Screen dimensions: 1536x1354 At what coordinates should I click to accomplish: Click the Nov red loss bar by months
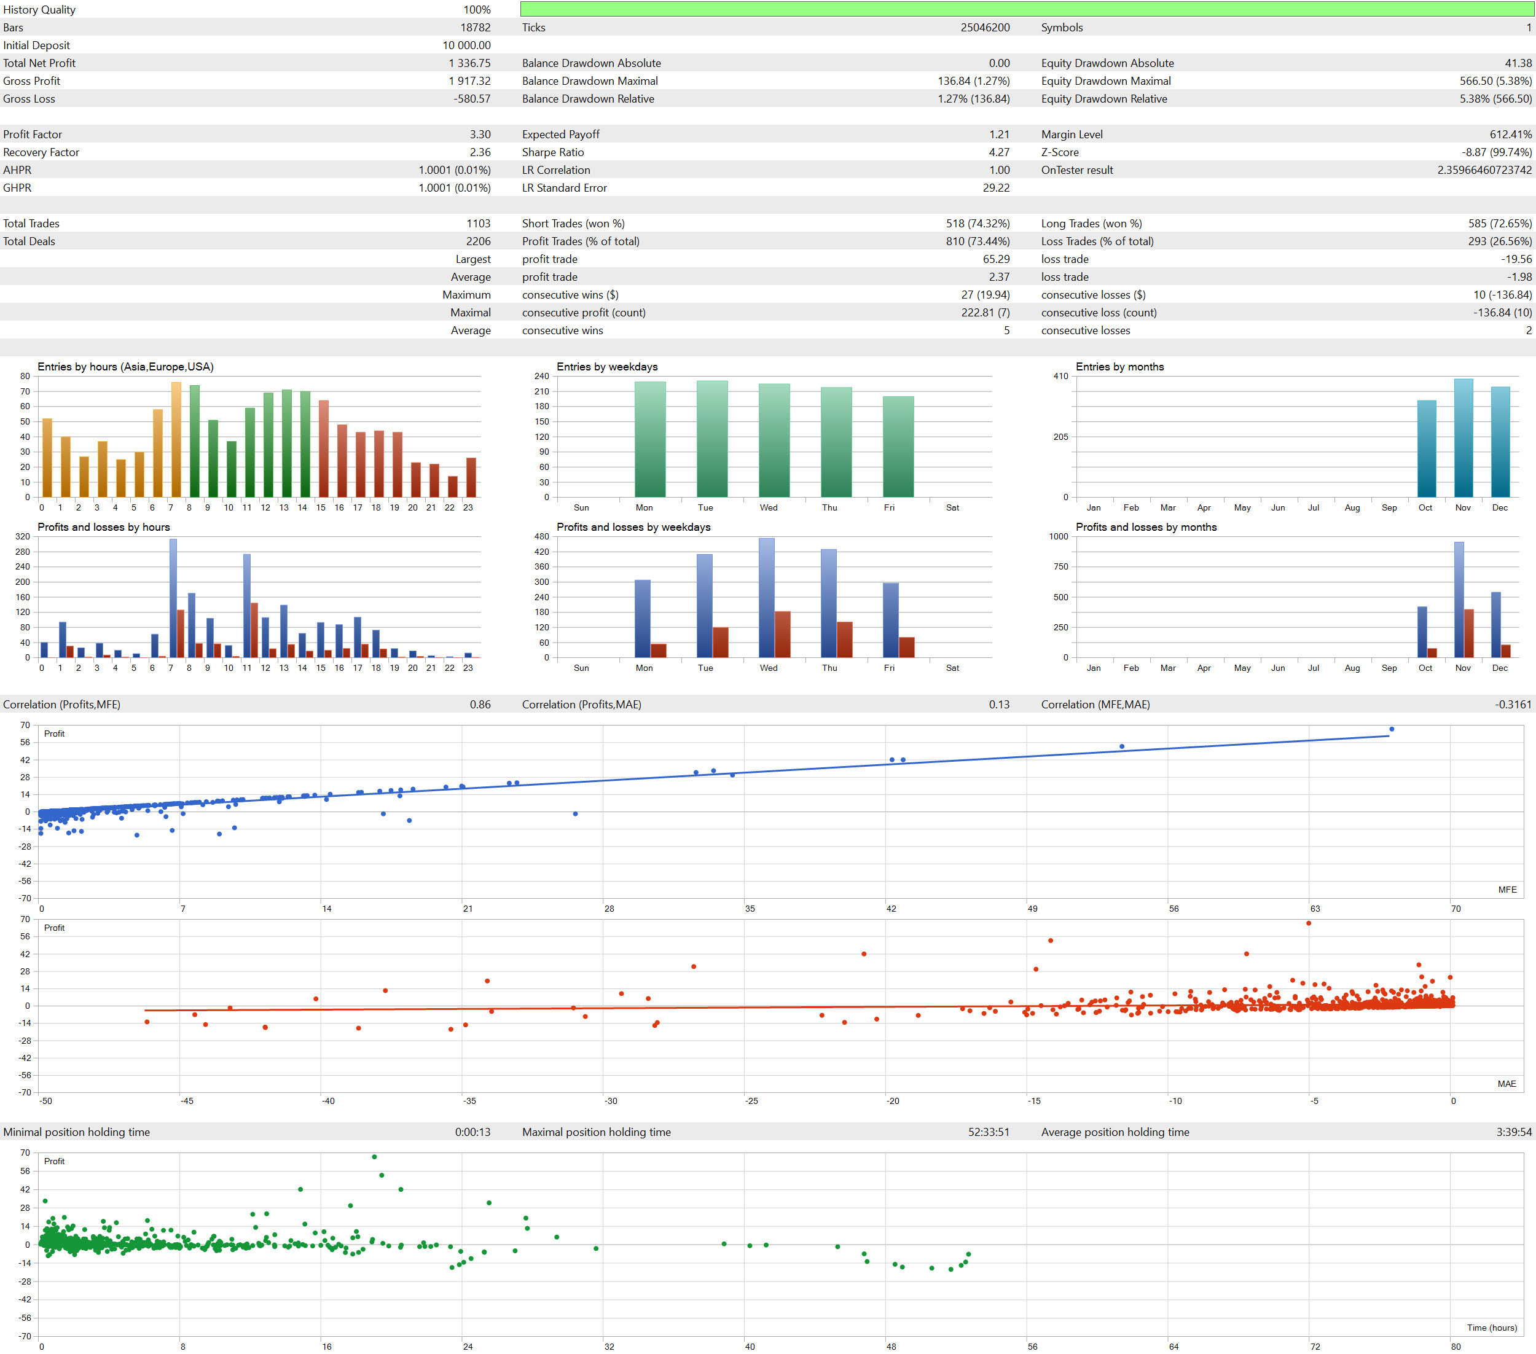1468,633
